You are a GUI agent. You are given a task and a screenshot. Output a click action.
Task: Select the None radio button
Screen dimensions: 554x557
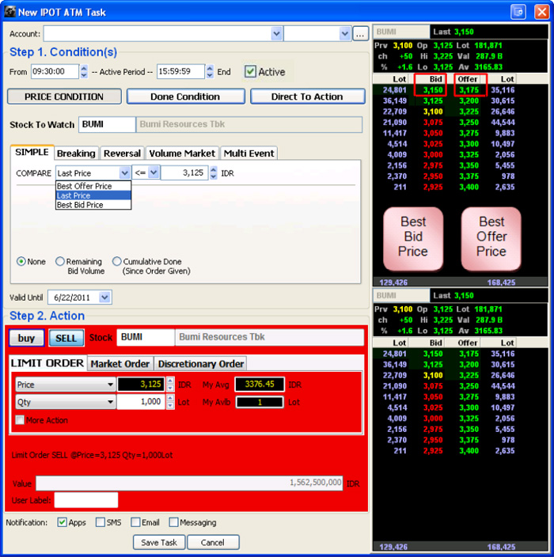point(21,261)
